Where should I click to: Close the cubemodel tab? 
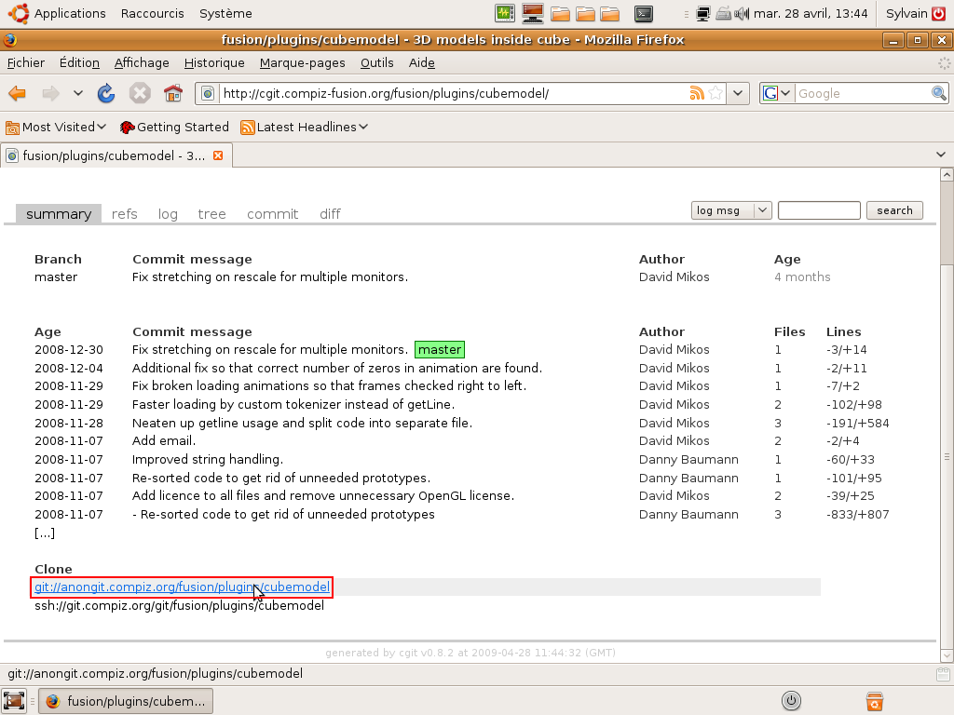218,155
